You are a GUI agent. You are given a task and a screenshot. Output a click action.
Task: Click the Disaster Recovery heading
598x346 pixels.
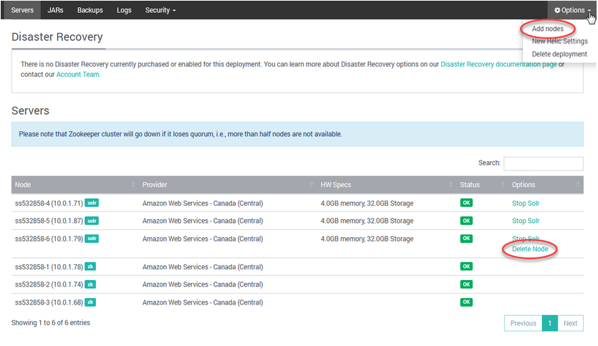click(x=57, y=37)
